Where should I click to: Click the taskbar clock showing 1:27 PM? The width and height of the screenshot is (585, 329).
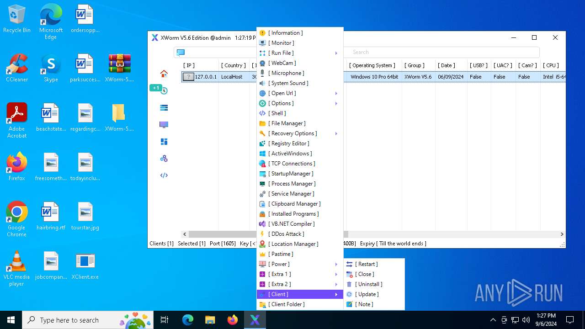[546, 320]
